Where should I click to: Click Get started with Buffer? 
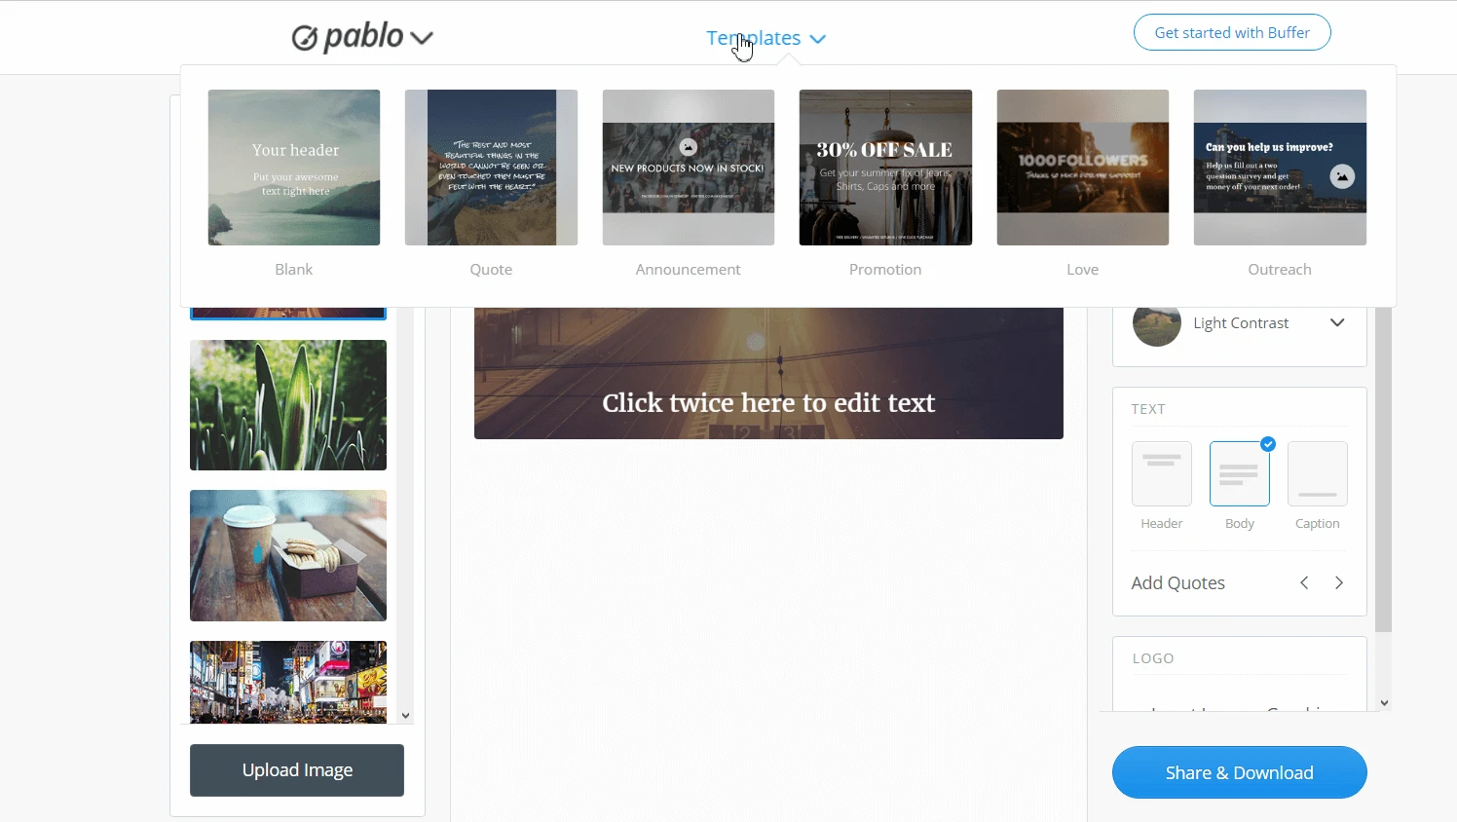1232,32
